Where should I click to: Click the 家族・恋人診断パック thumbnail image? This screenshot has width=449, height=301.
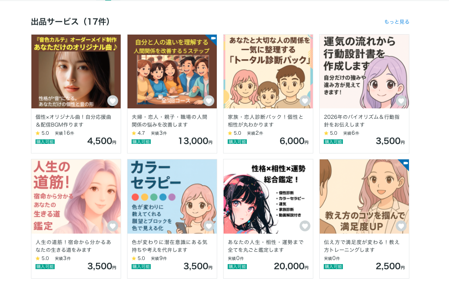(268, 71)
